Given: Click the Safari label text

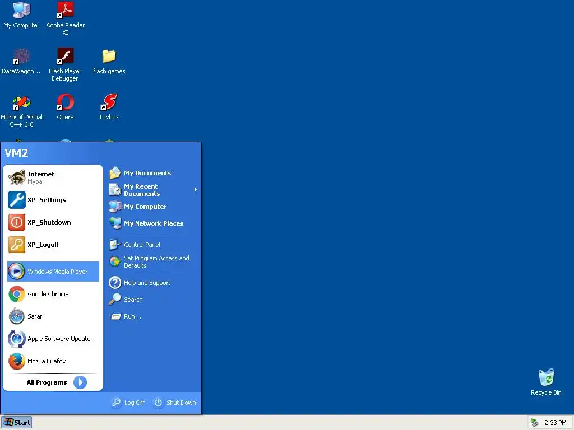Looking at the screenshot, I should tap(35, 316).
